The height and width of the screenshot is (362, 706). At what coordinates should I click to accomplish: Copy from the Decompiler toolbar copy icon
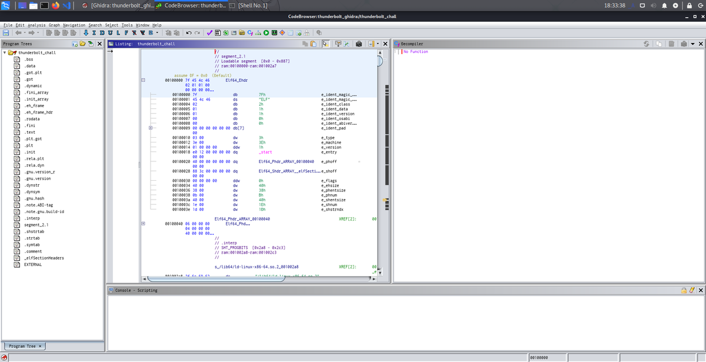659,44
